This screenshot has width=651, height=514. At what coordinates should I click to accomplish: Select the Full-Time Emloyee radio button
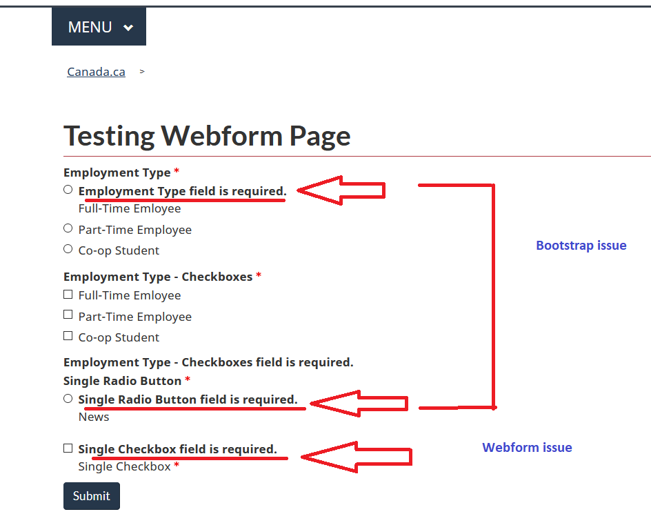[x=68, y=189]
